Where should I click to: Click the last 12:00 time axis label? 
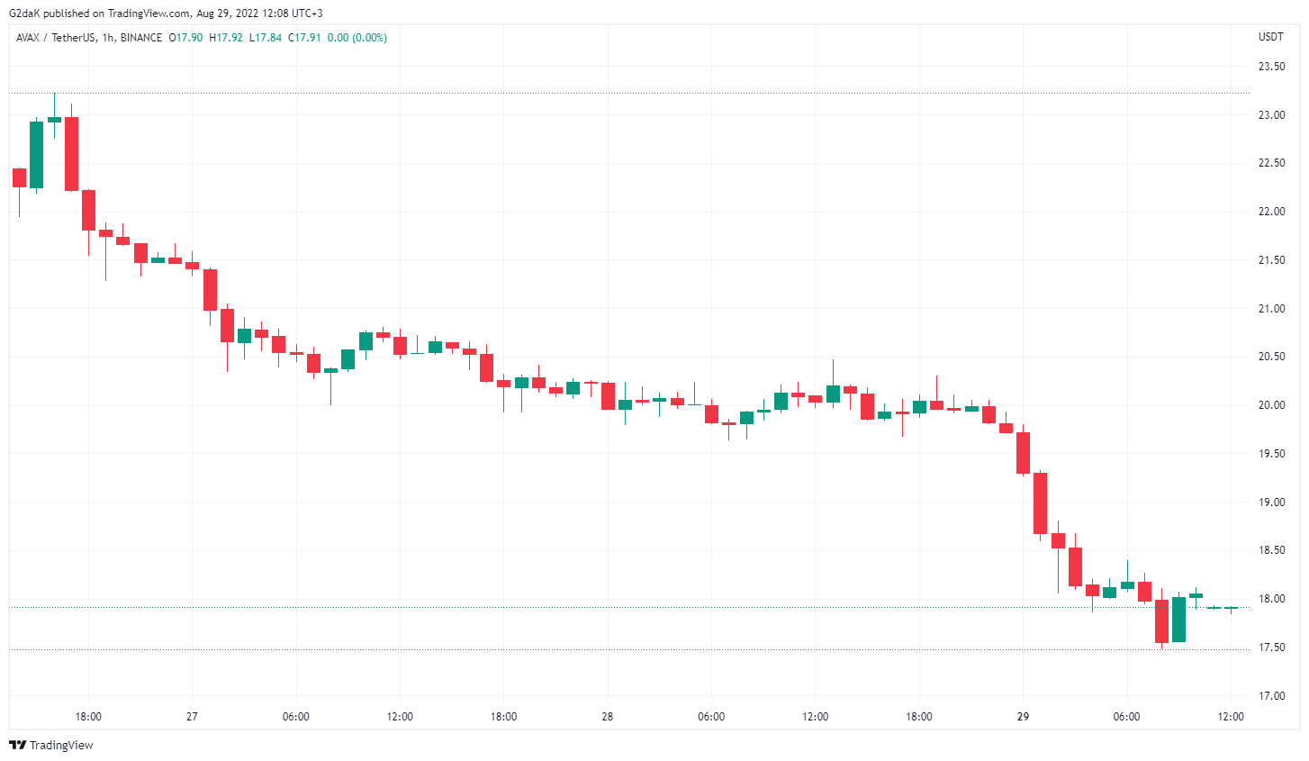tap(1231, 717)
